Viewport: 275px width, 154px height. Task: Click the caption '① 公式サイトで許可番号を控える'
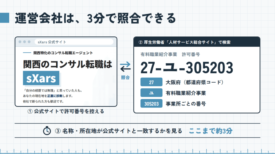pyautogui.click(x=66, y=111)
